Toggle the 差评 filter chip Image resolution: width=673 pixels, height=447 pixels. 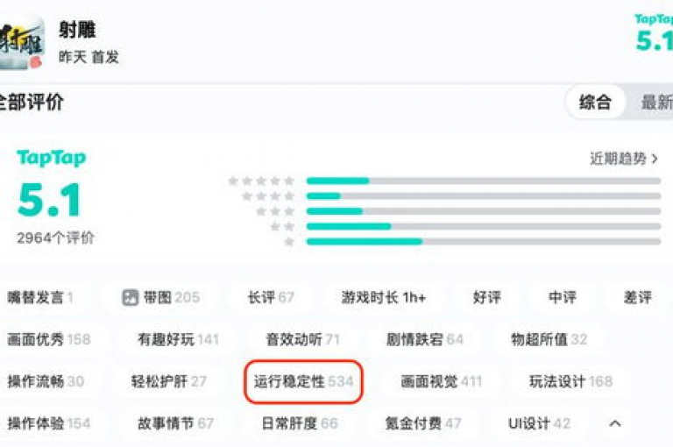637,297
